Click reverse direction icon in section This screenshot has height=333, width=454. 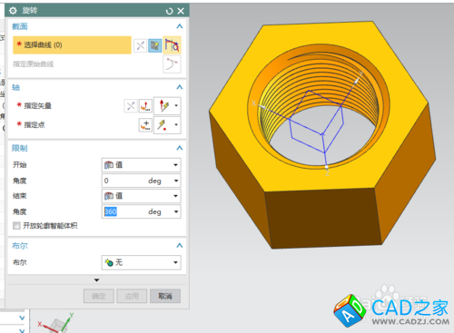click(140, 45)
